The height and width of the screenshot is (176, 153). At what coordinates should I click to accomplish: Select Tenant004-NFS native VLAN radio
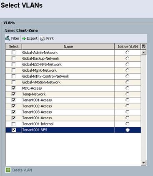click(128, 130)
